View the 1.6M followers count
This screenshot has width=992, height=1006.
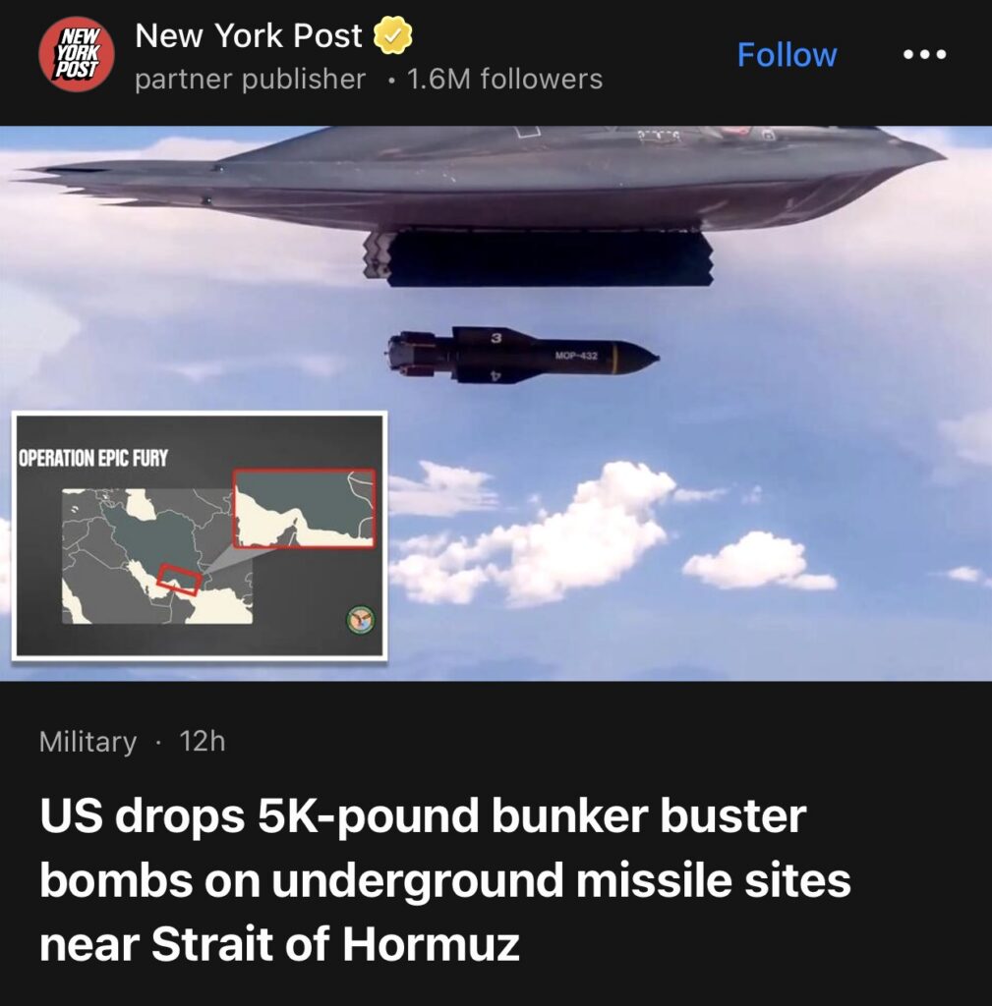tap(504, 80)
